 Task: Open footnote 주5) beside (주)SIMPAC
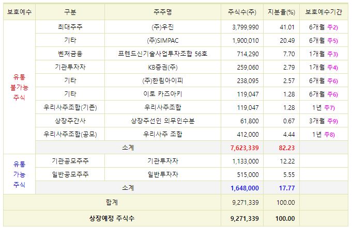pos(332,41)
